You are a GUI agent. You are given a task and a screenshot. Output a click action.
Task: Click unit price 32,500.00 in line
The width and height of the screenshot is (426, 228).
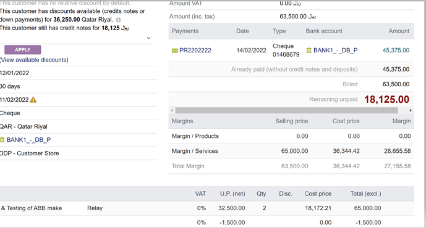231,208
